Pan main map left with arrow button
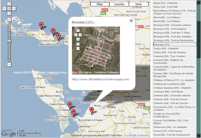Screen dimensions: 201x138 click(x=4, y=9)
